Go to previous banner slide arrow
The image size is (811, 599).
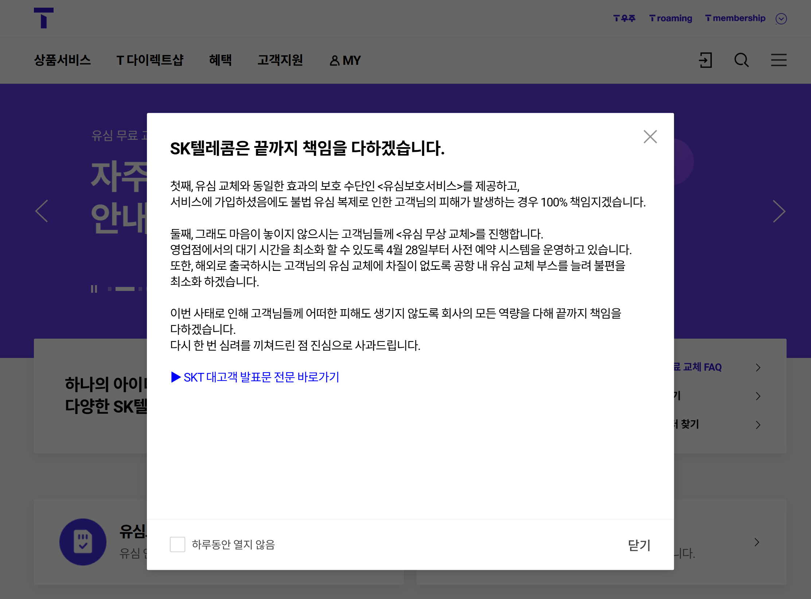[42, 211]
